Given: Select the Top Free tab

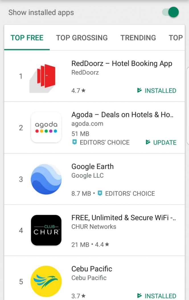Looking at the screenshot, I should 27,38.
